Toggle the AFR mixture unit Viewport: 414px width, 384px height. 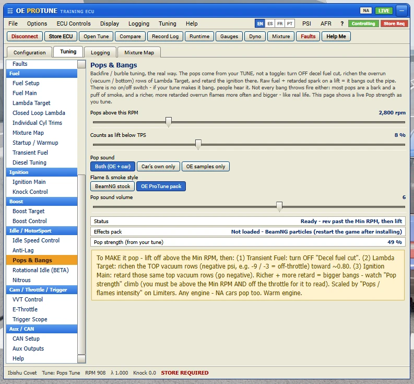[x=326, y=24]
